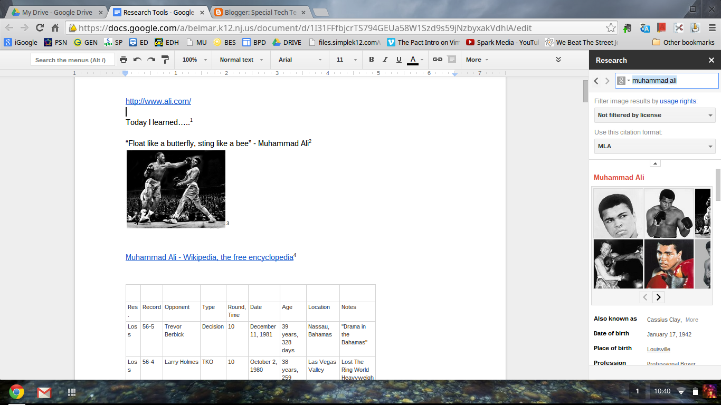Open the PSN bookmark
The height and width of the screenshot is (405, 721).
55,42
